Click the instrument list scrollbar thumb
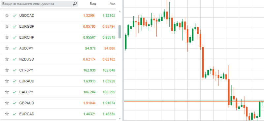Image resolution: width=264 pixels, height=121 pixels. 120,32
